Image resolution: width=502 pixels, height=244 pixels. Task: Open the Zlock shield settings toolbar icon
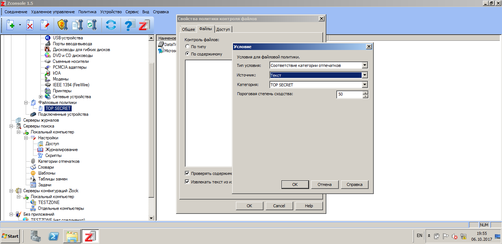63,25
